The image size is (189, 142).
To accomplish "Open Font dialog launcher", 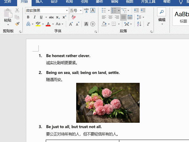I will click(x=96, y=32).
